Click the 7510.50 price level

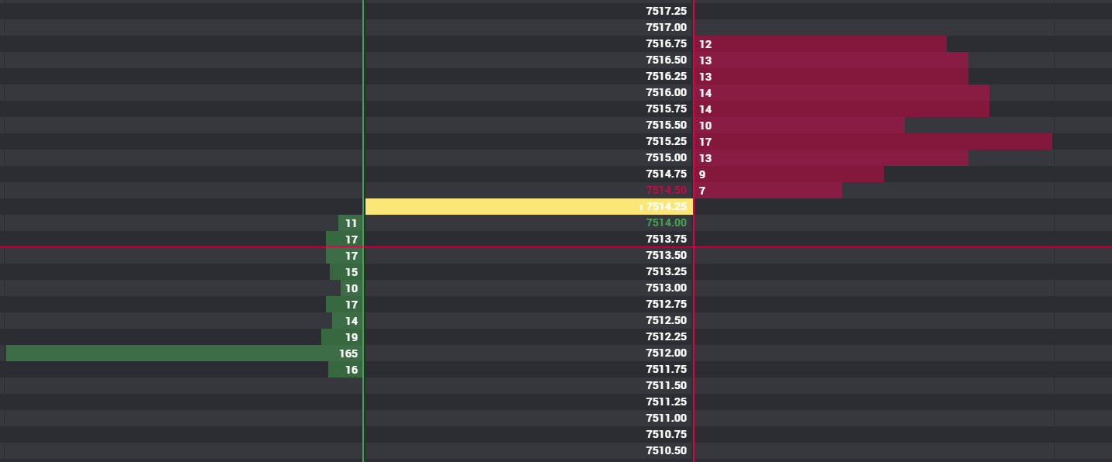point(666,450)
